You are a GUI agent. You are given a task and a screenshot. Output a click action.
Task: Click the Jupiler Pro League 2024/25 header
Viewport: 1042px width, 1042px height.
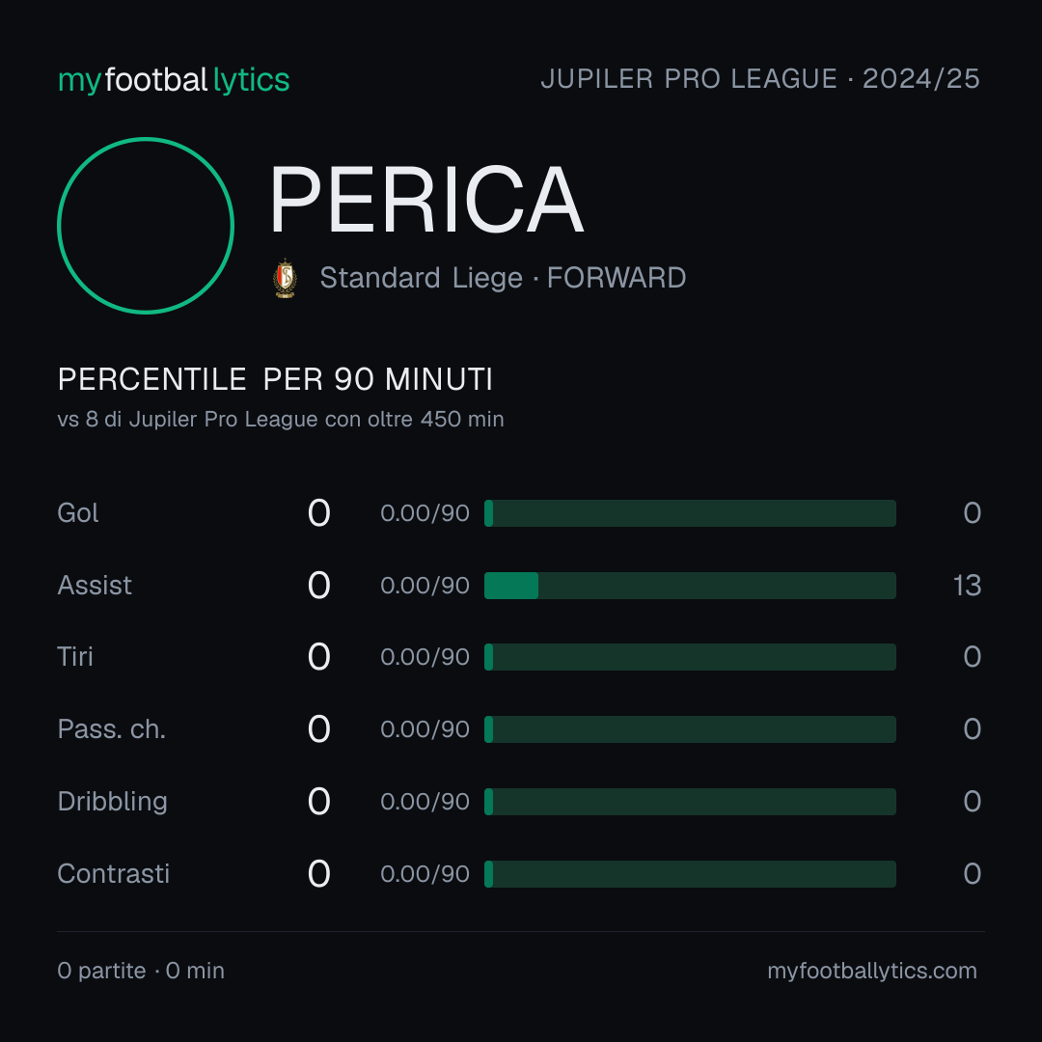(x=760, y=79)
